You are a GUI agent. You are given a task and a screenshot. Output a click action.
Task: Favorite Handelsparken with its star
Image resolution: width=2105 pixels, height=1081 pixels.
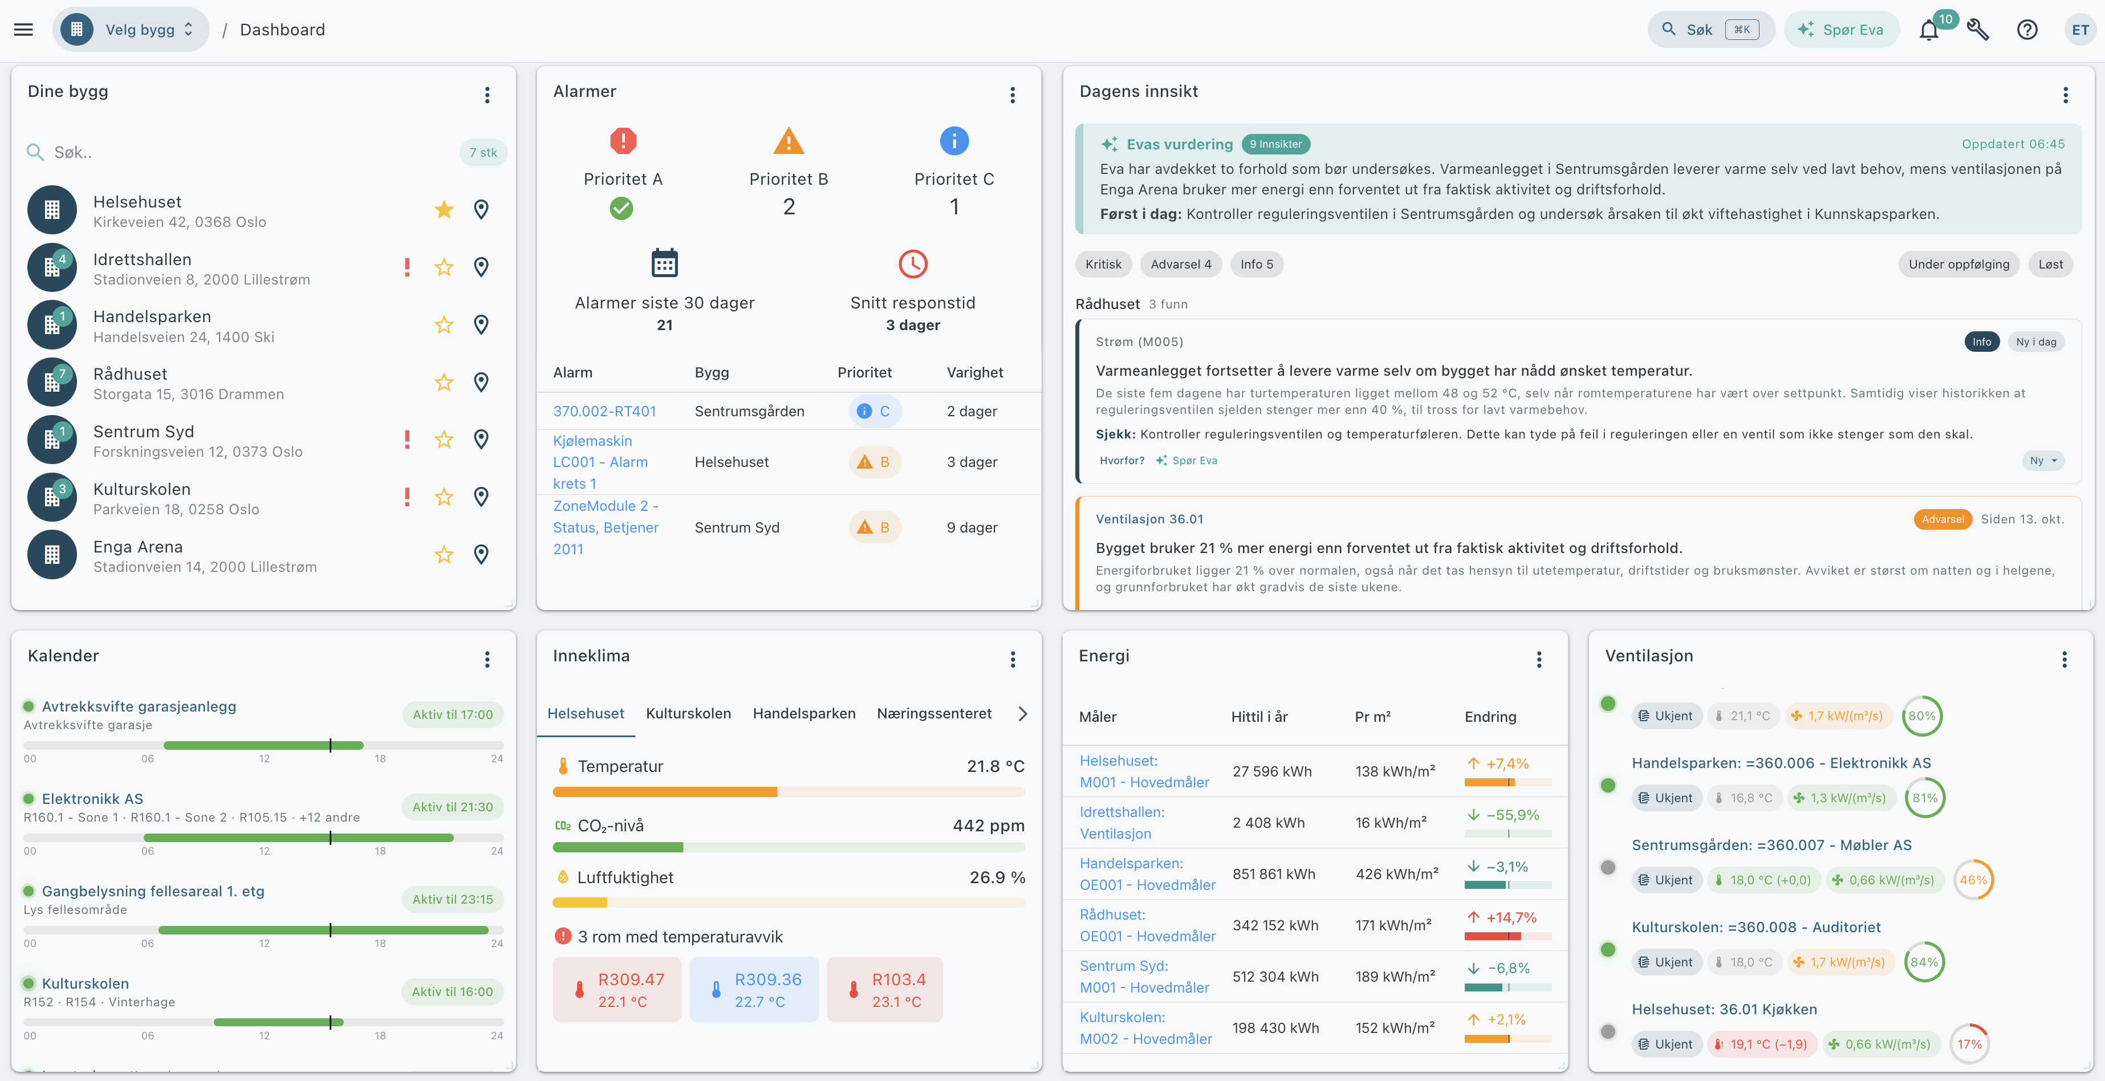click(444, 325)
